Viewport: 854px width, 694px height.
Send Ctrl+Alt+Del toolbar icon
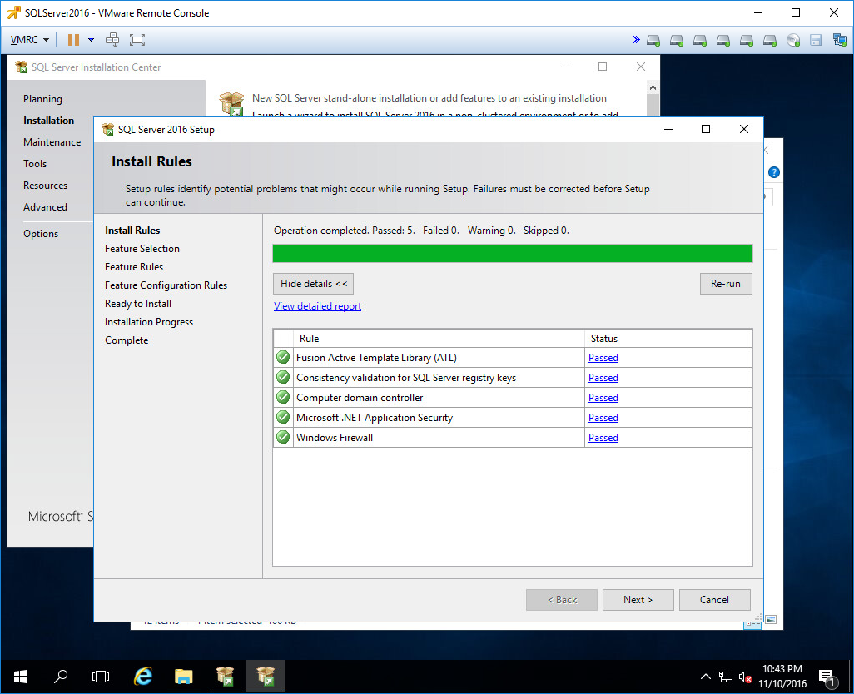click(112, 40)
